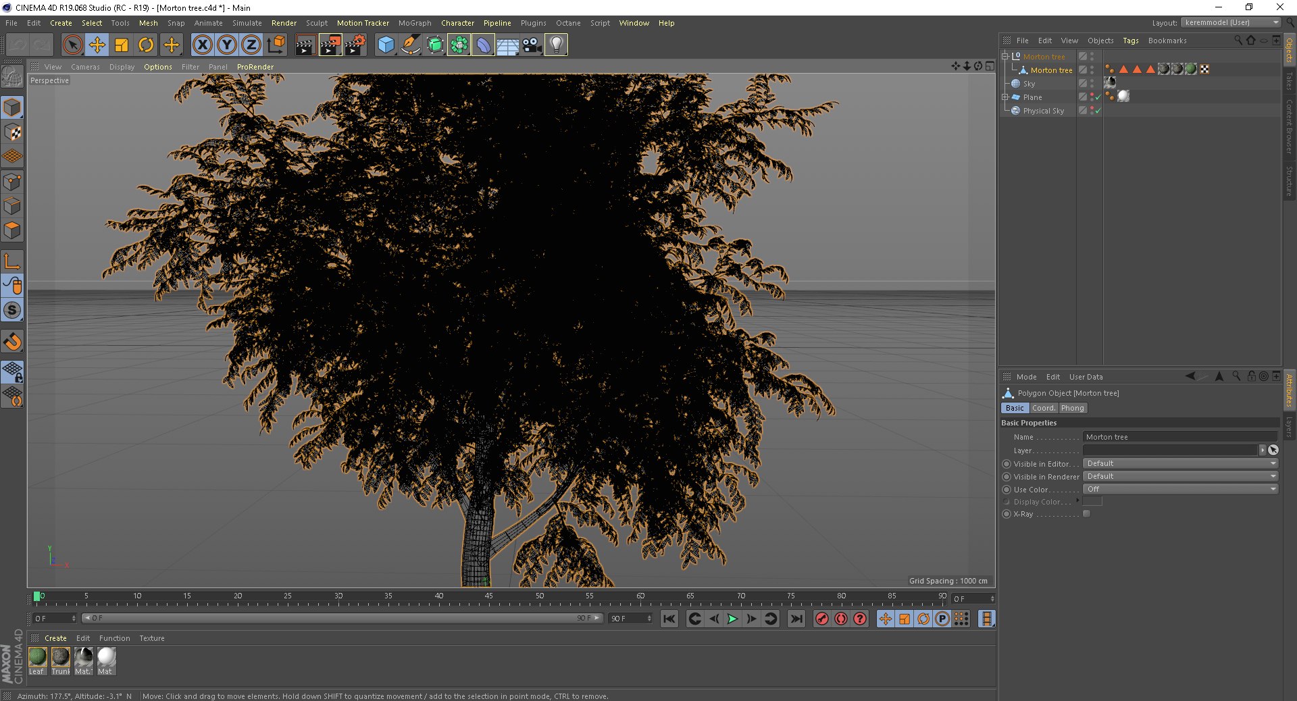
Task: Expand the Plane object hierarchy
Action: tap(1005, 97)
